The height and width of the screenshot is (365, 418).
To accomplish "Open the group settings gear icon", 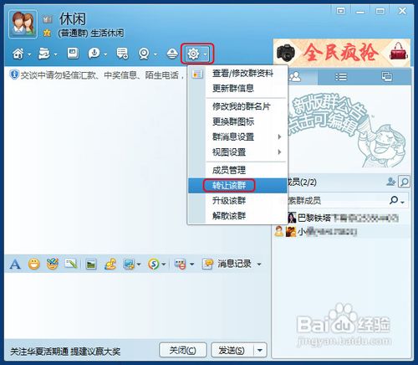I will (193, 54).
